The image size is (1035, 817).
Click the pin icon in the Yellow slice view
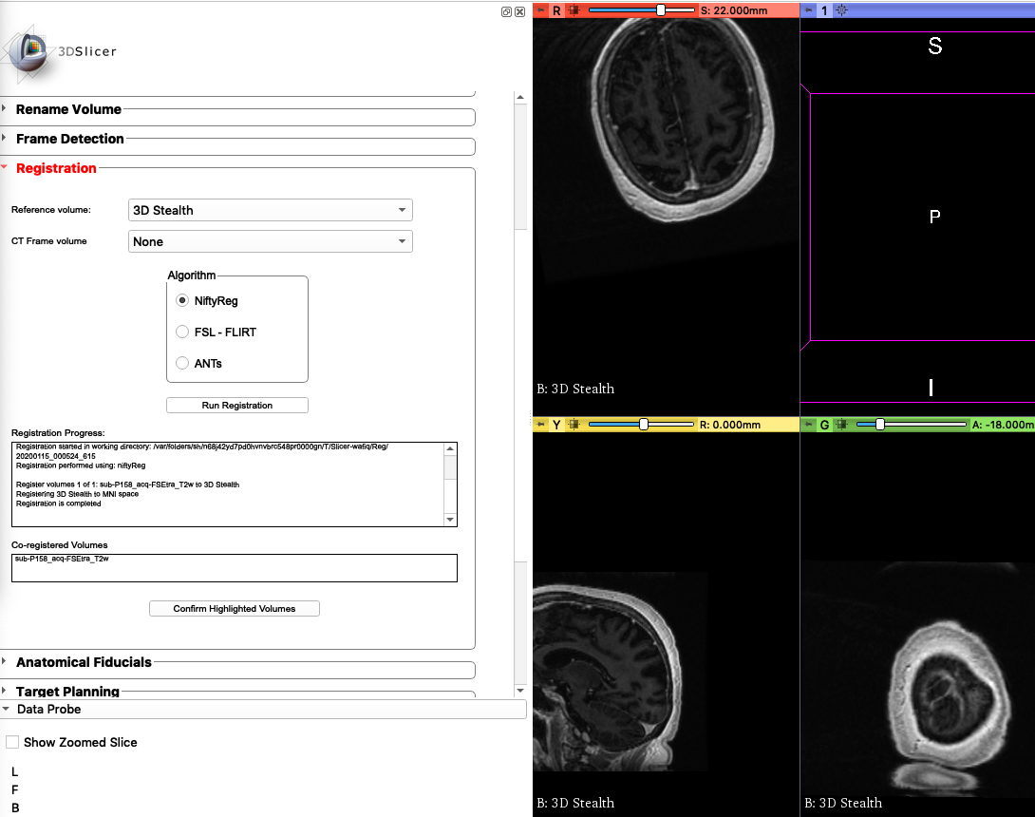click(541, 425)
